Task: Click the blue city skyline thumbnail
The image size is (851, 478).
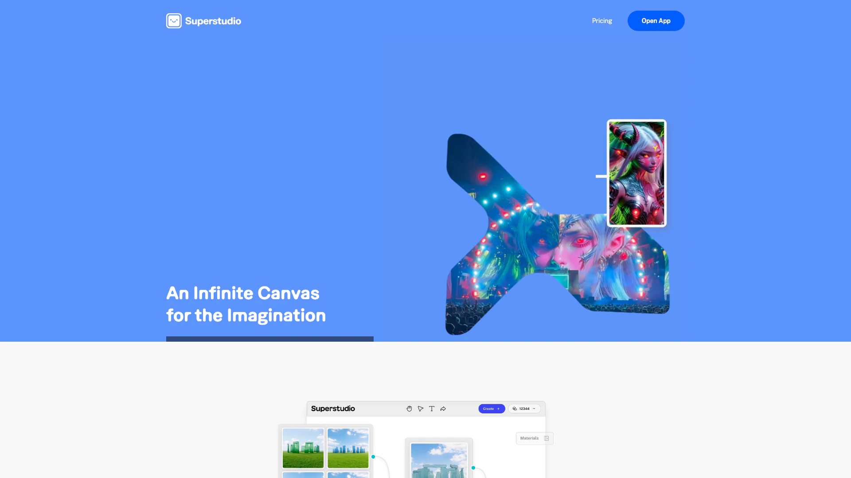Action: coord(348,448)
